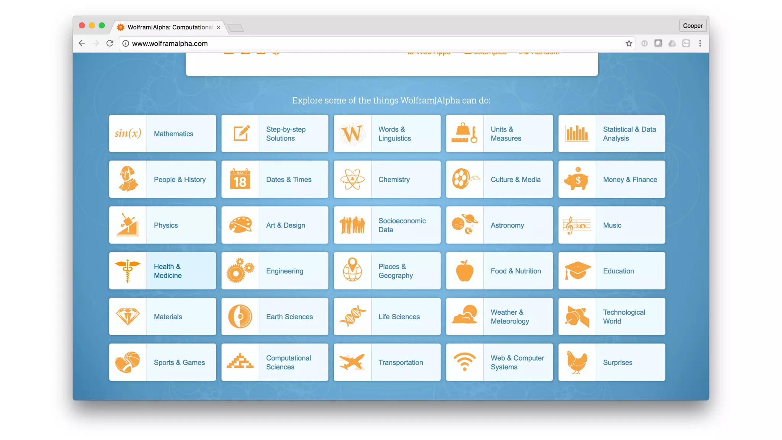Open the Chrome three-dot menu
This screenshot has width=782, height=440.
(x=700, y=44)
